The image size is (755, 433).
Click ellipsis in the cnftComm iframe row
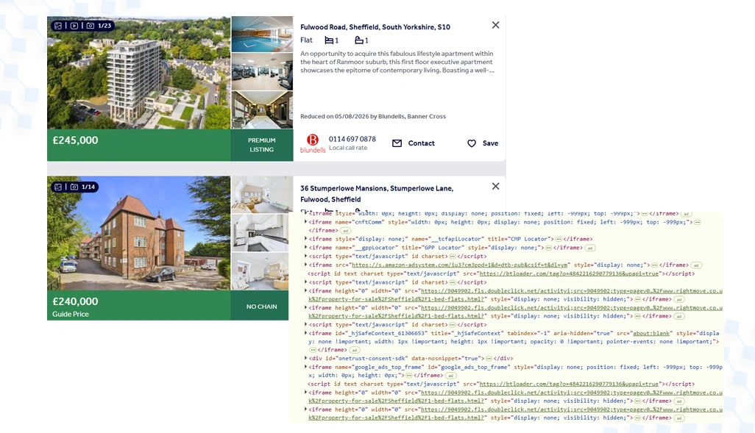[x=697, y=222]
